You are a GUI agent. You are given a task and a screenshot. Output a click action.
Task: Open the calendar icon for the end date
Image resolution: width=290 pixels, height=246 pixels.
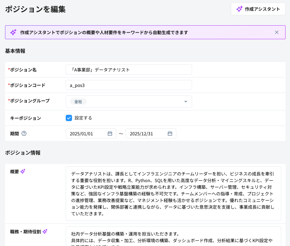pyautogui.click(x=170, y=133)
